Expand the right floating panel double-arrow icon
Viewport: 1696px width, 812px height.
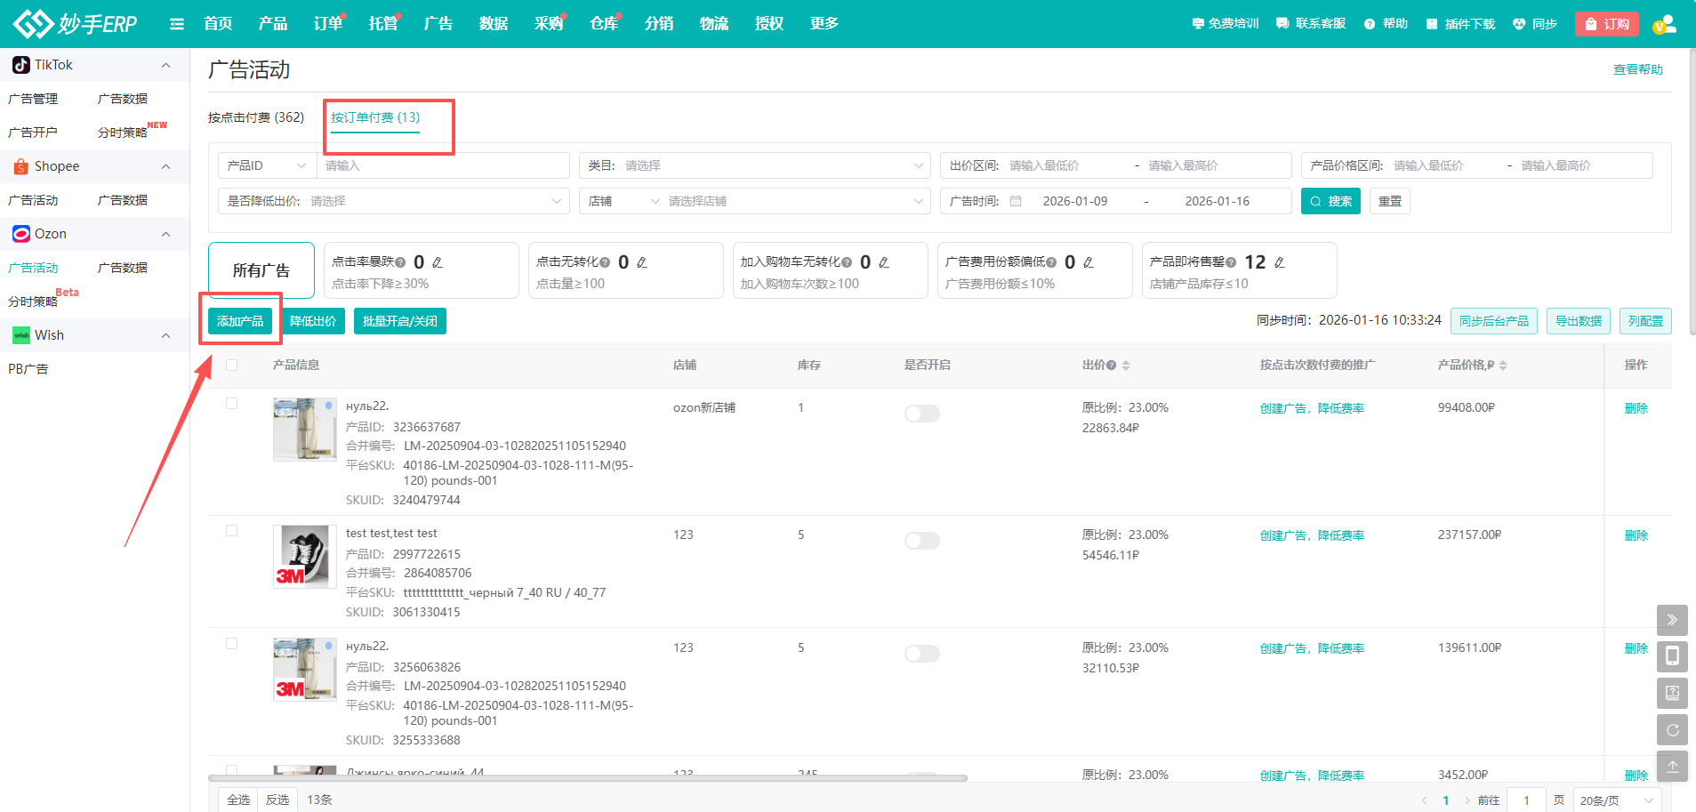(1672, 620)
